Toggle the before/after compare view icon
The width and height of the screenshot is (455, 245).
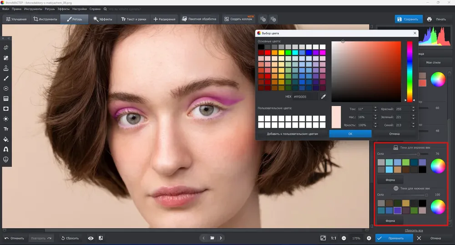coord(101,238)
